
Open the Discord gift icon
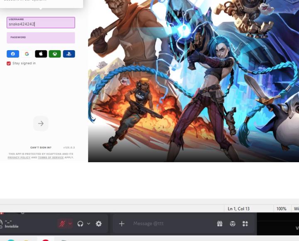(220, 224)
